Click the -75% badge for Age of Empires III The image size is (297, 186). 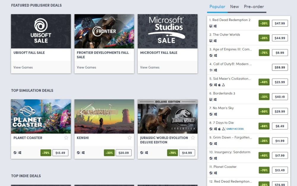pyautogui.click(x=264, y=53)
